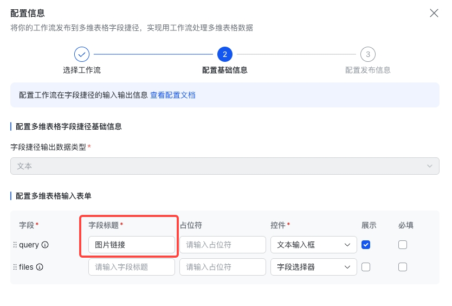The width and height of the screenshot is (452, 306).
Task: Enable the 必填 checkbox for query
Action: [402, 245]
